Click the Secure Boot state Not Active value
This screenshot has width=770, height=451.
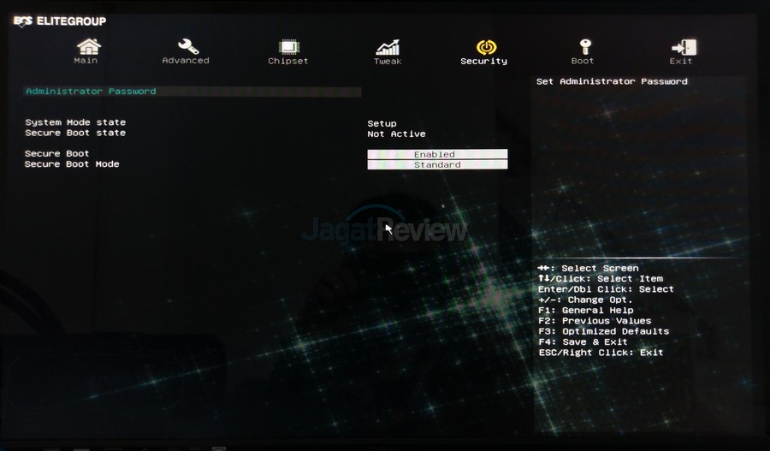tap(396, 134)
